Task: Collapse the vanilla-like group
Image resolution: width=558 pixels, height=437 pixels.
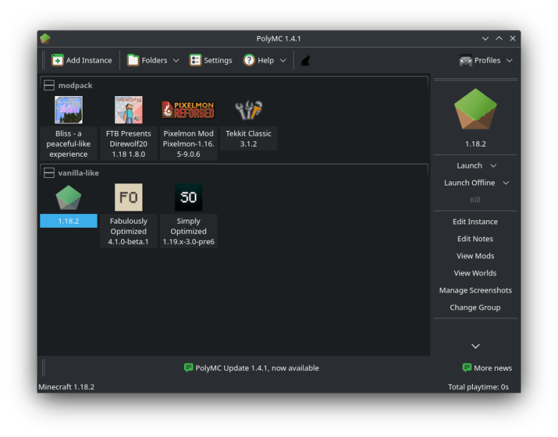Action: [x=49, y=172]
